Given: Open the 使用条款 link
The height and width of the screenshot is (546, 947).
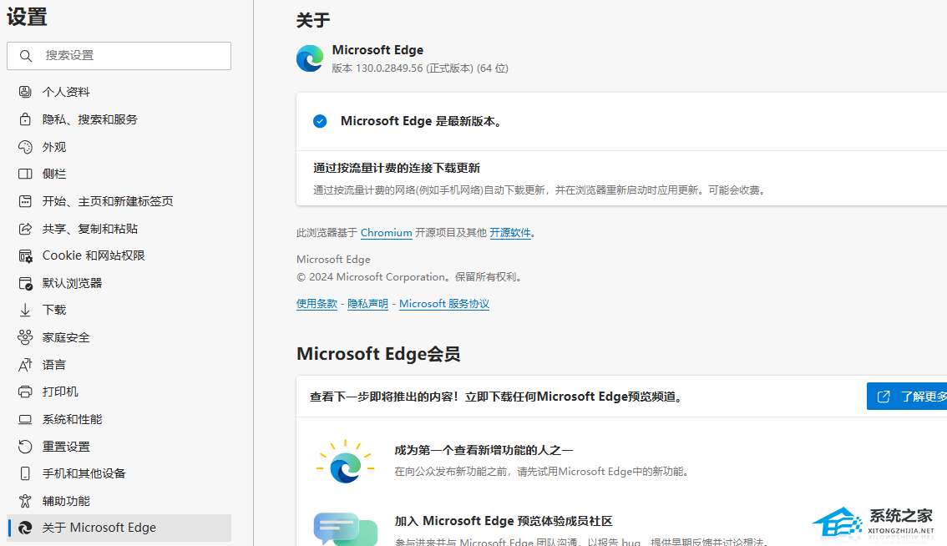Looking at the screenshot, I should pyautogui.click(x=317, y=304).
